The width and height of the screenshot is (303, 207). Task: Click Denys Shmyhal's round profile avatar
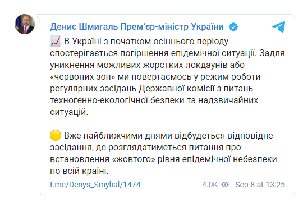click(25, 24)
